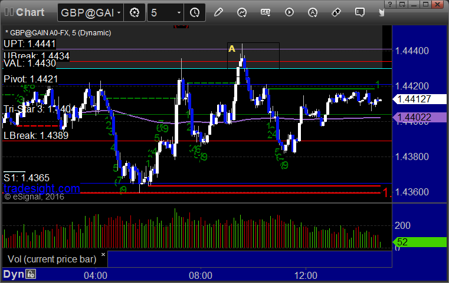Open the interval 5 dropdown arrow

179,13
